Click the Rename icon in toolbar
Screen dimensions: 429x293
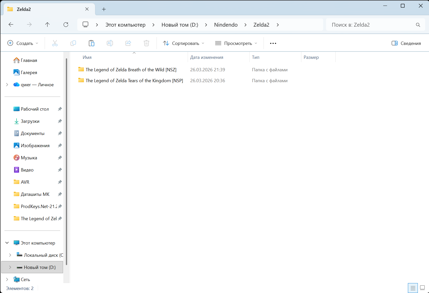click(110, 43)
